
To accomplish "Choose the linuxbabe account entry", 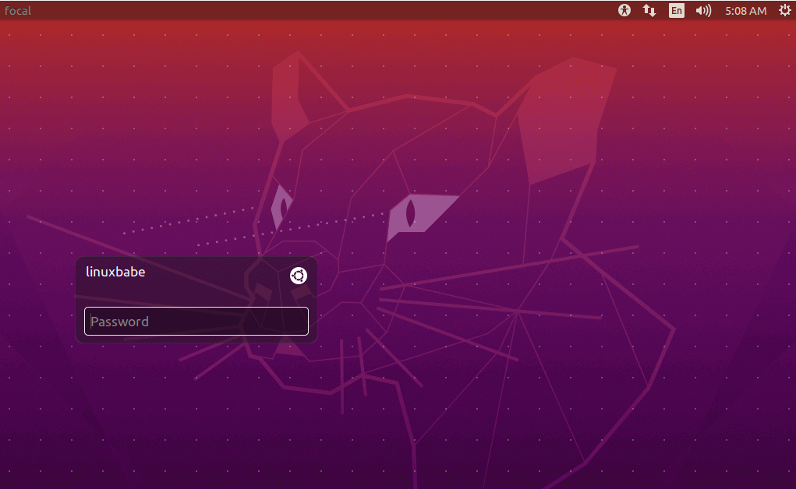I will tap(115, 272).
